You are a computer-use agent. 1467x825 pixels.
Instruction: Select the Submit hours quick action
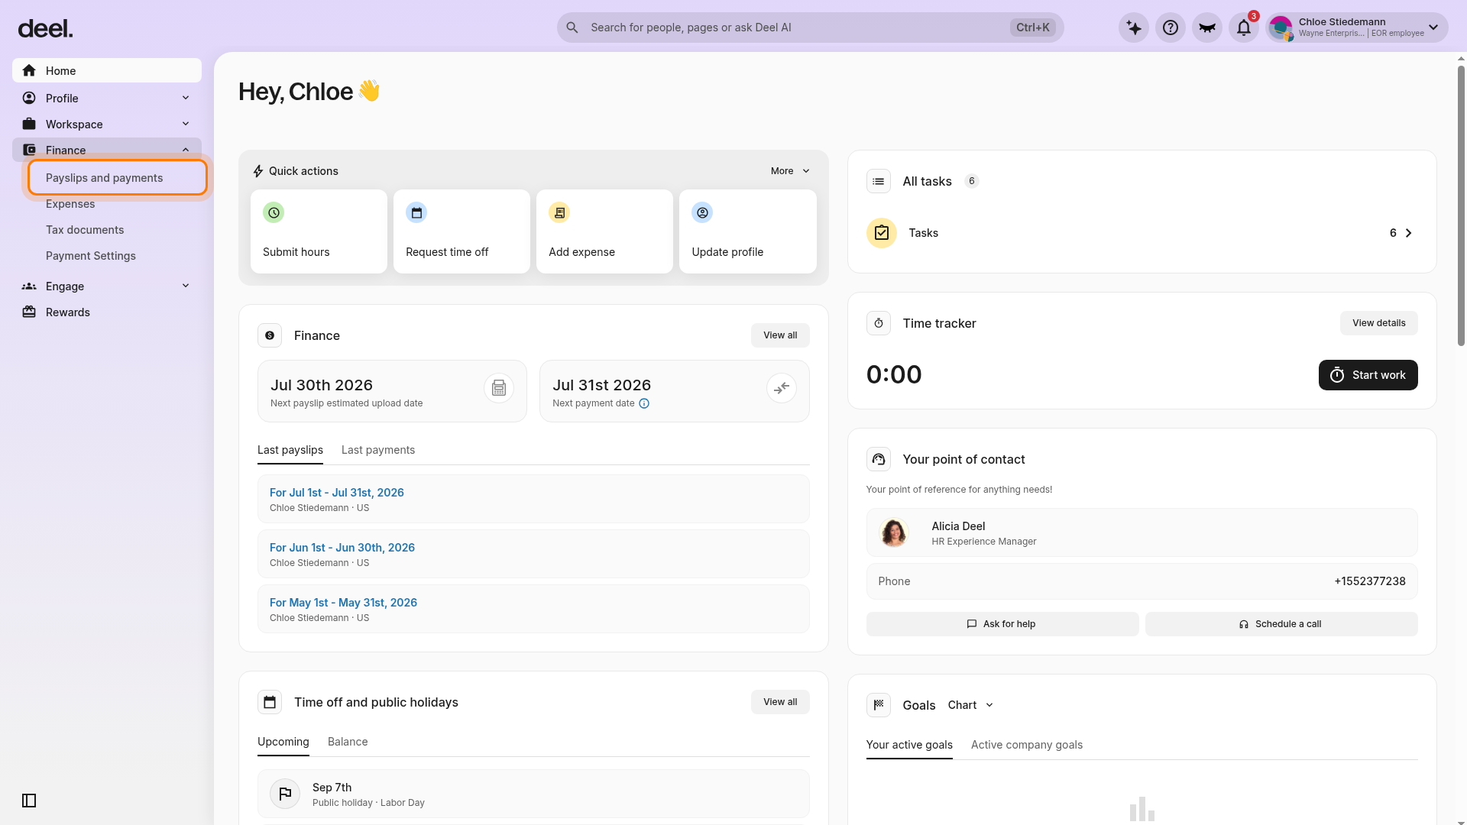[x=319, y=231]
